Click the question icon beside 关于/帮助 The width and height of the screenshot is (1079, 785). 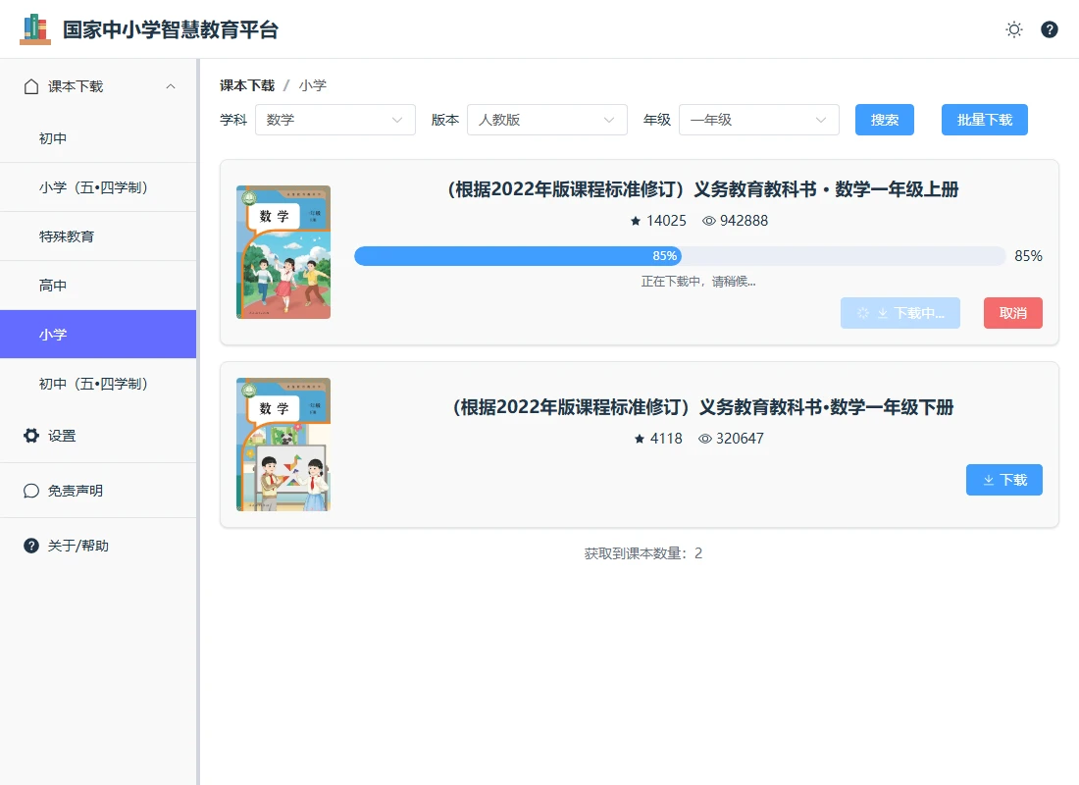(x=31, y=546)
